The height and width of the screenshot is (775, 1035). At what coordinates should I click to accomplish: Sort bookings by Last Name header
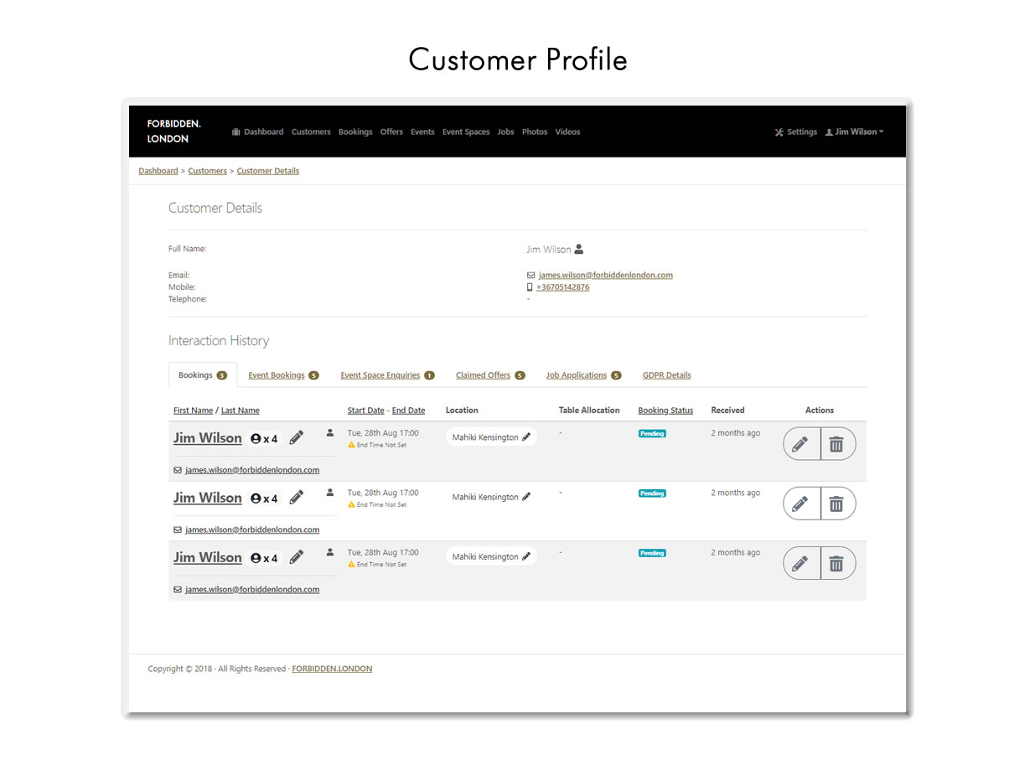pos(241,411)
